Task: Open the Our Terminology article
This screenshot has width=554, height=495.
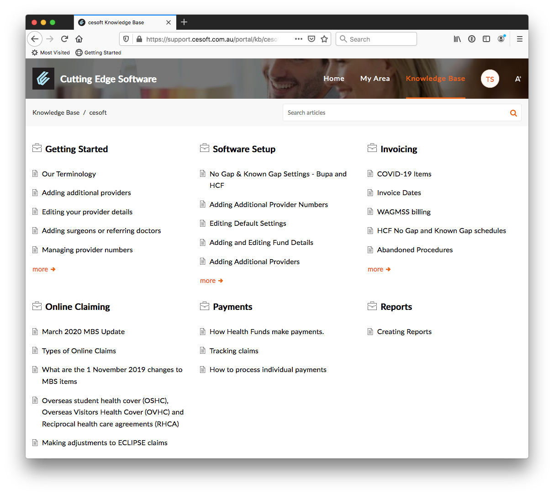Action: click(x=69, y=174)
